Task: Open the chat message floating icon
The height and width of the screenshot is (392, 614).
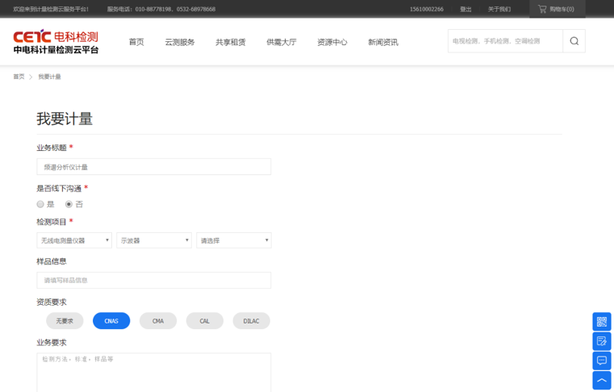Action: pyautogui.click(x=601, y=361)
